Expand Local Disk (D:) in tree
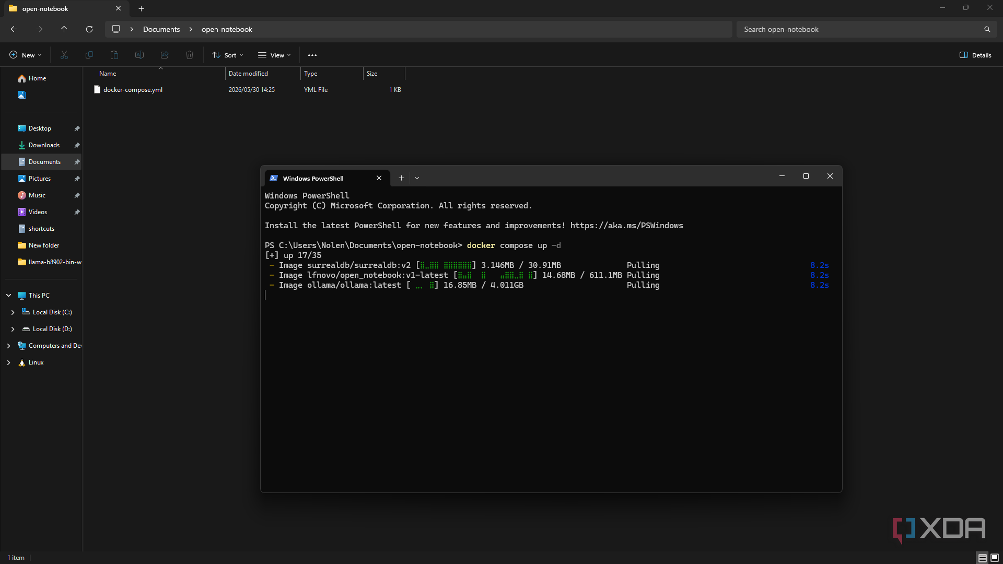The width and height of the screenshot is (1003, 564). point(13,329)
